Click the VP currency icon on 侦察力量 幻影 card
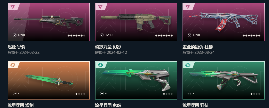Viewport: 269px width, 108px height. pyautogui.click(x=102, y=35)
